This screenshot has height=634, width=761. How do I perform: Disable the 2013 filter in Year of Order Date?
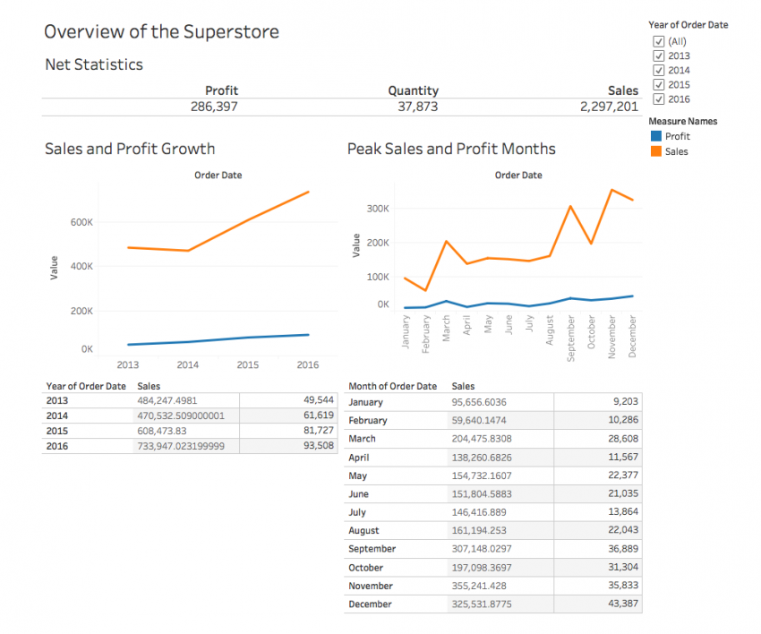(x=659, y=56)
